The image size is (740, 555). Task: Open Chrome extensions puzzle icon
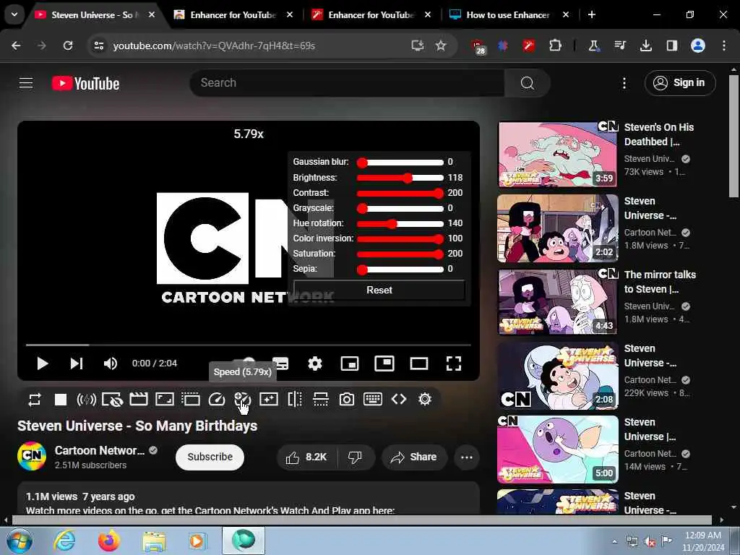555,46
